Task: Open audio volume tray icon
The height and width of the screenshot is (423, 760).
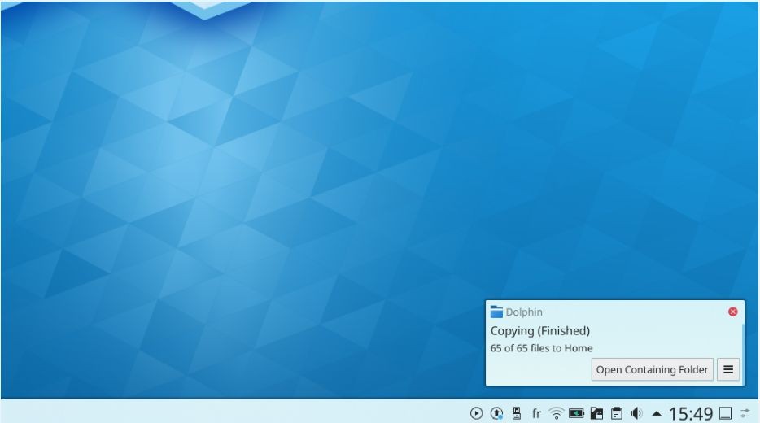Action: [x=636, y=413]
